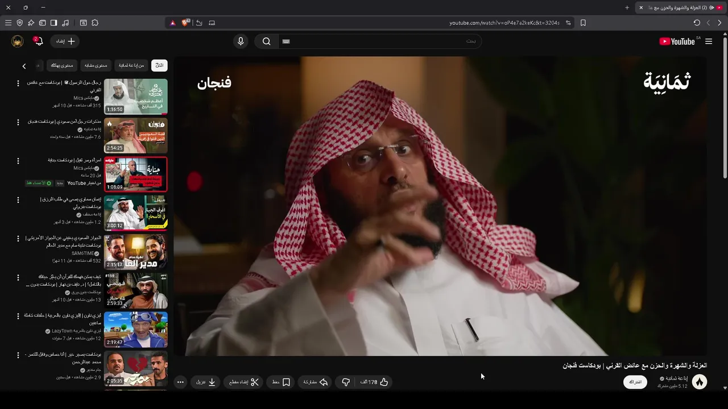The height and width of the screenshot is (409, 728).
Task: Open options menu for the 2:54:25 video
Action: [18, 122]
